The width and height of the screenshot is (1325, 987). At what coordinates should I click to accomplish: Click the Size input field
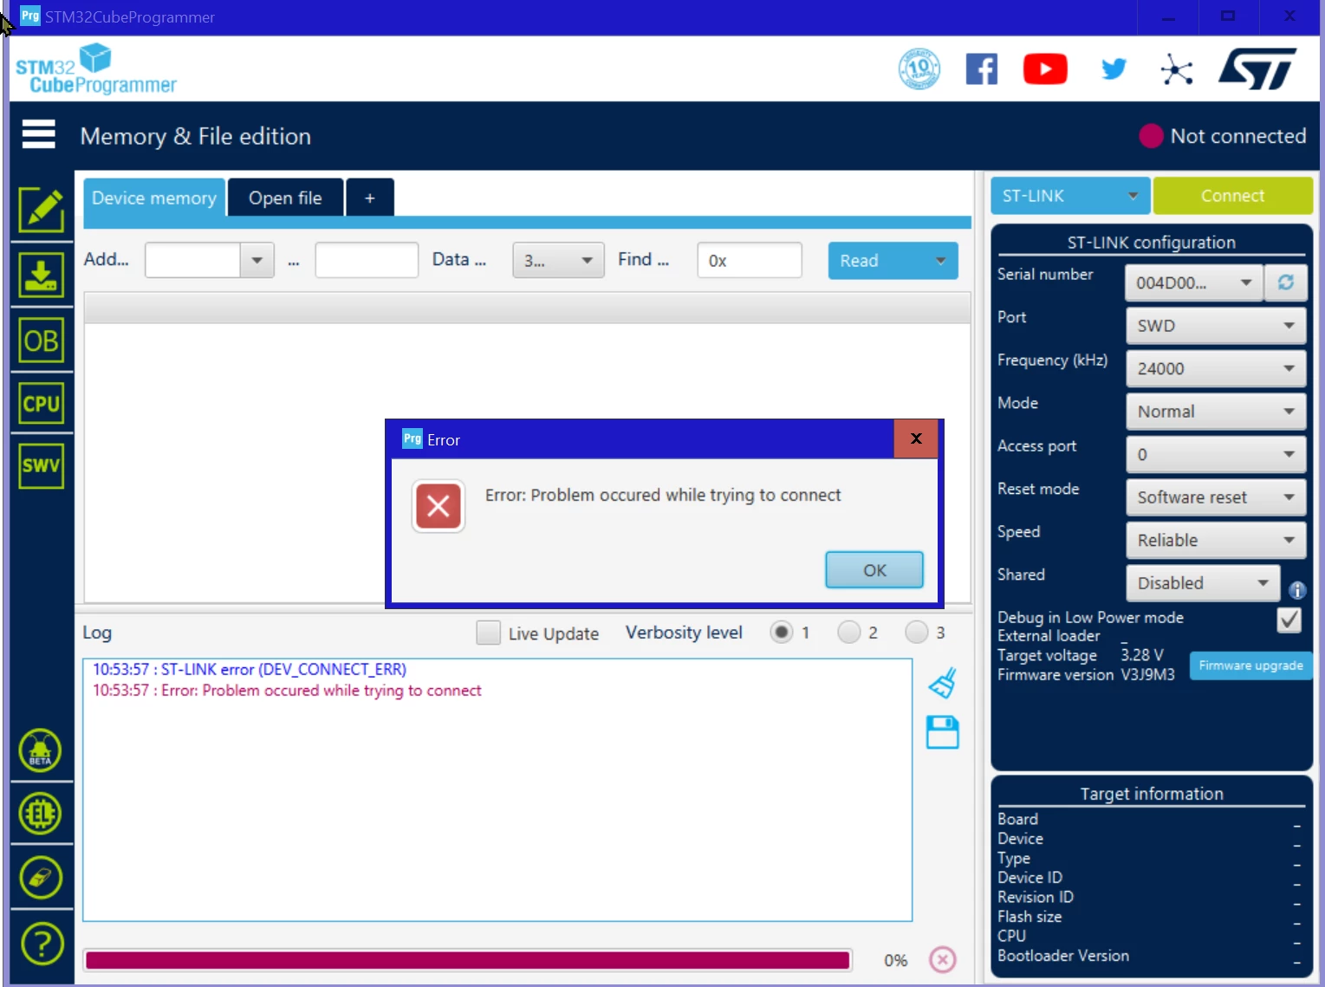(x=367, y=260)
